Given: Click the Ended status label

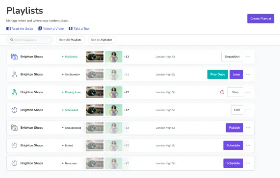Looking at the screenshot, I should (x=69, y=145).
